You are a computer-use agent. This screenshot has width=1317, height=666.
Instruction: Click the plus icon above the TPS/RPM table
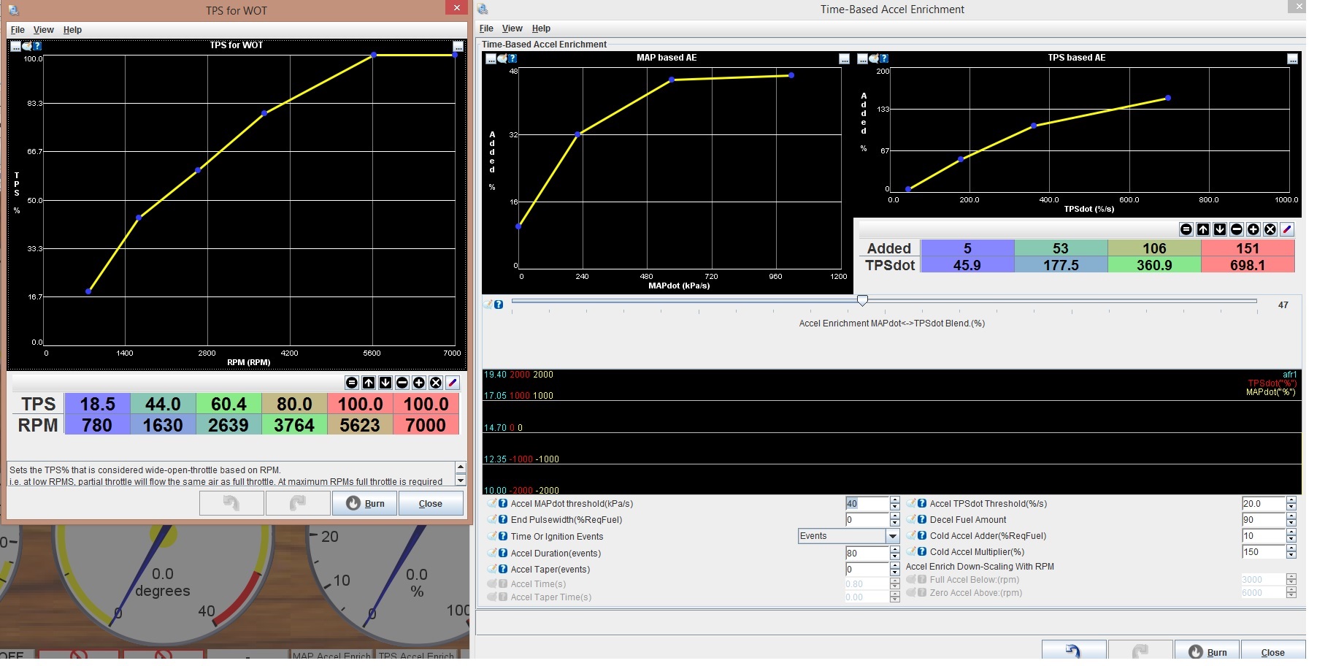(419, 383)
